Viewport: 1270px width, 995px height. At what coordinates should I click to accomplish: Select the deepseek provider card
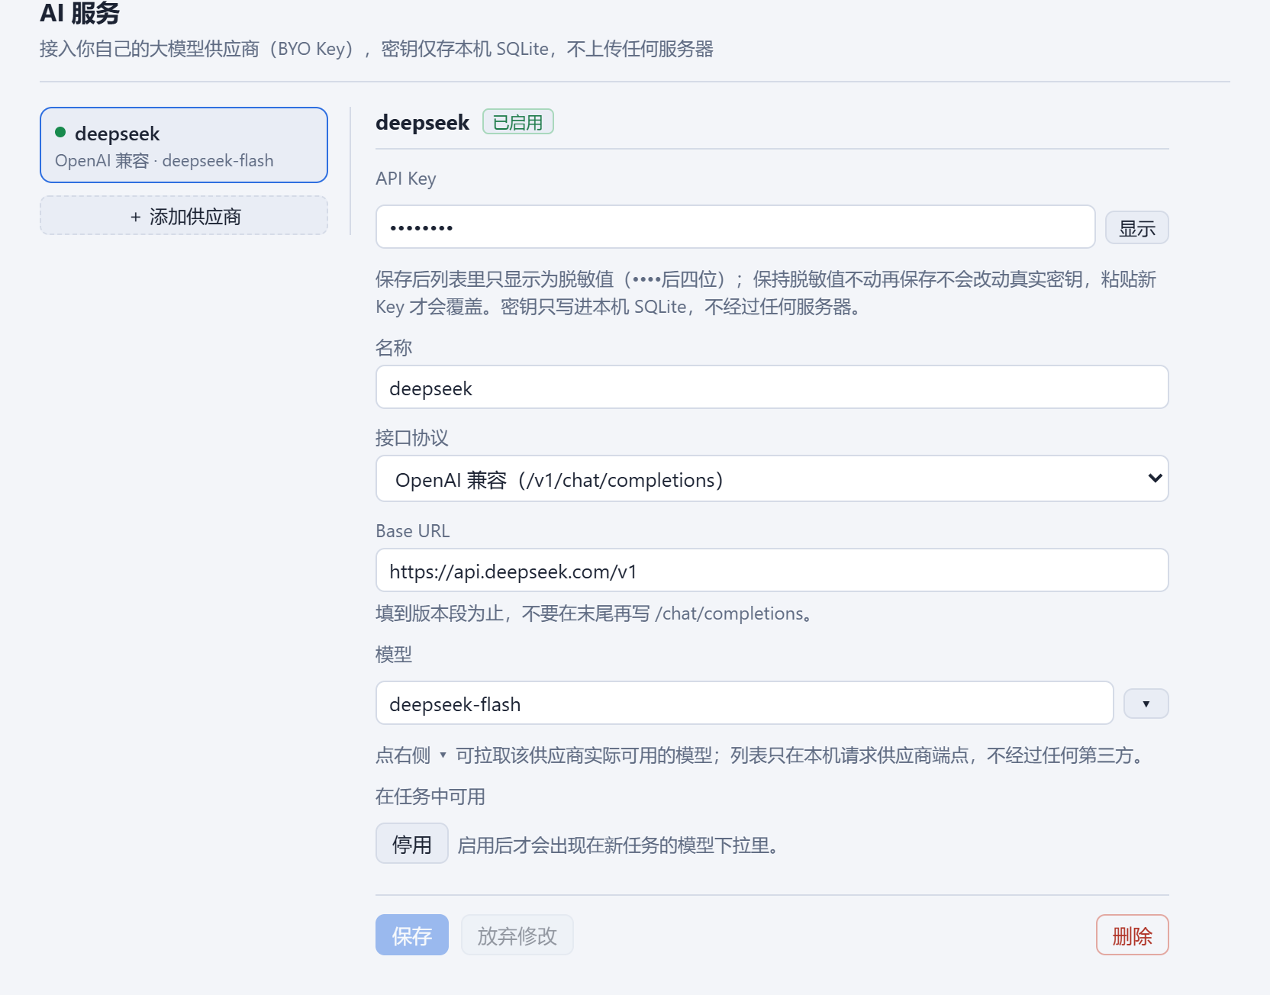pyautogui.click(x=184, y=145)
